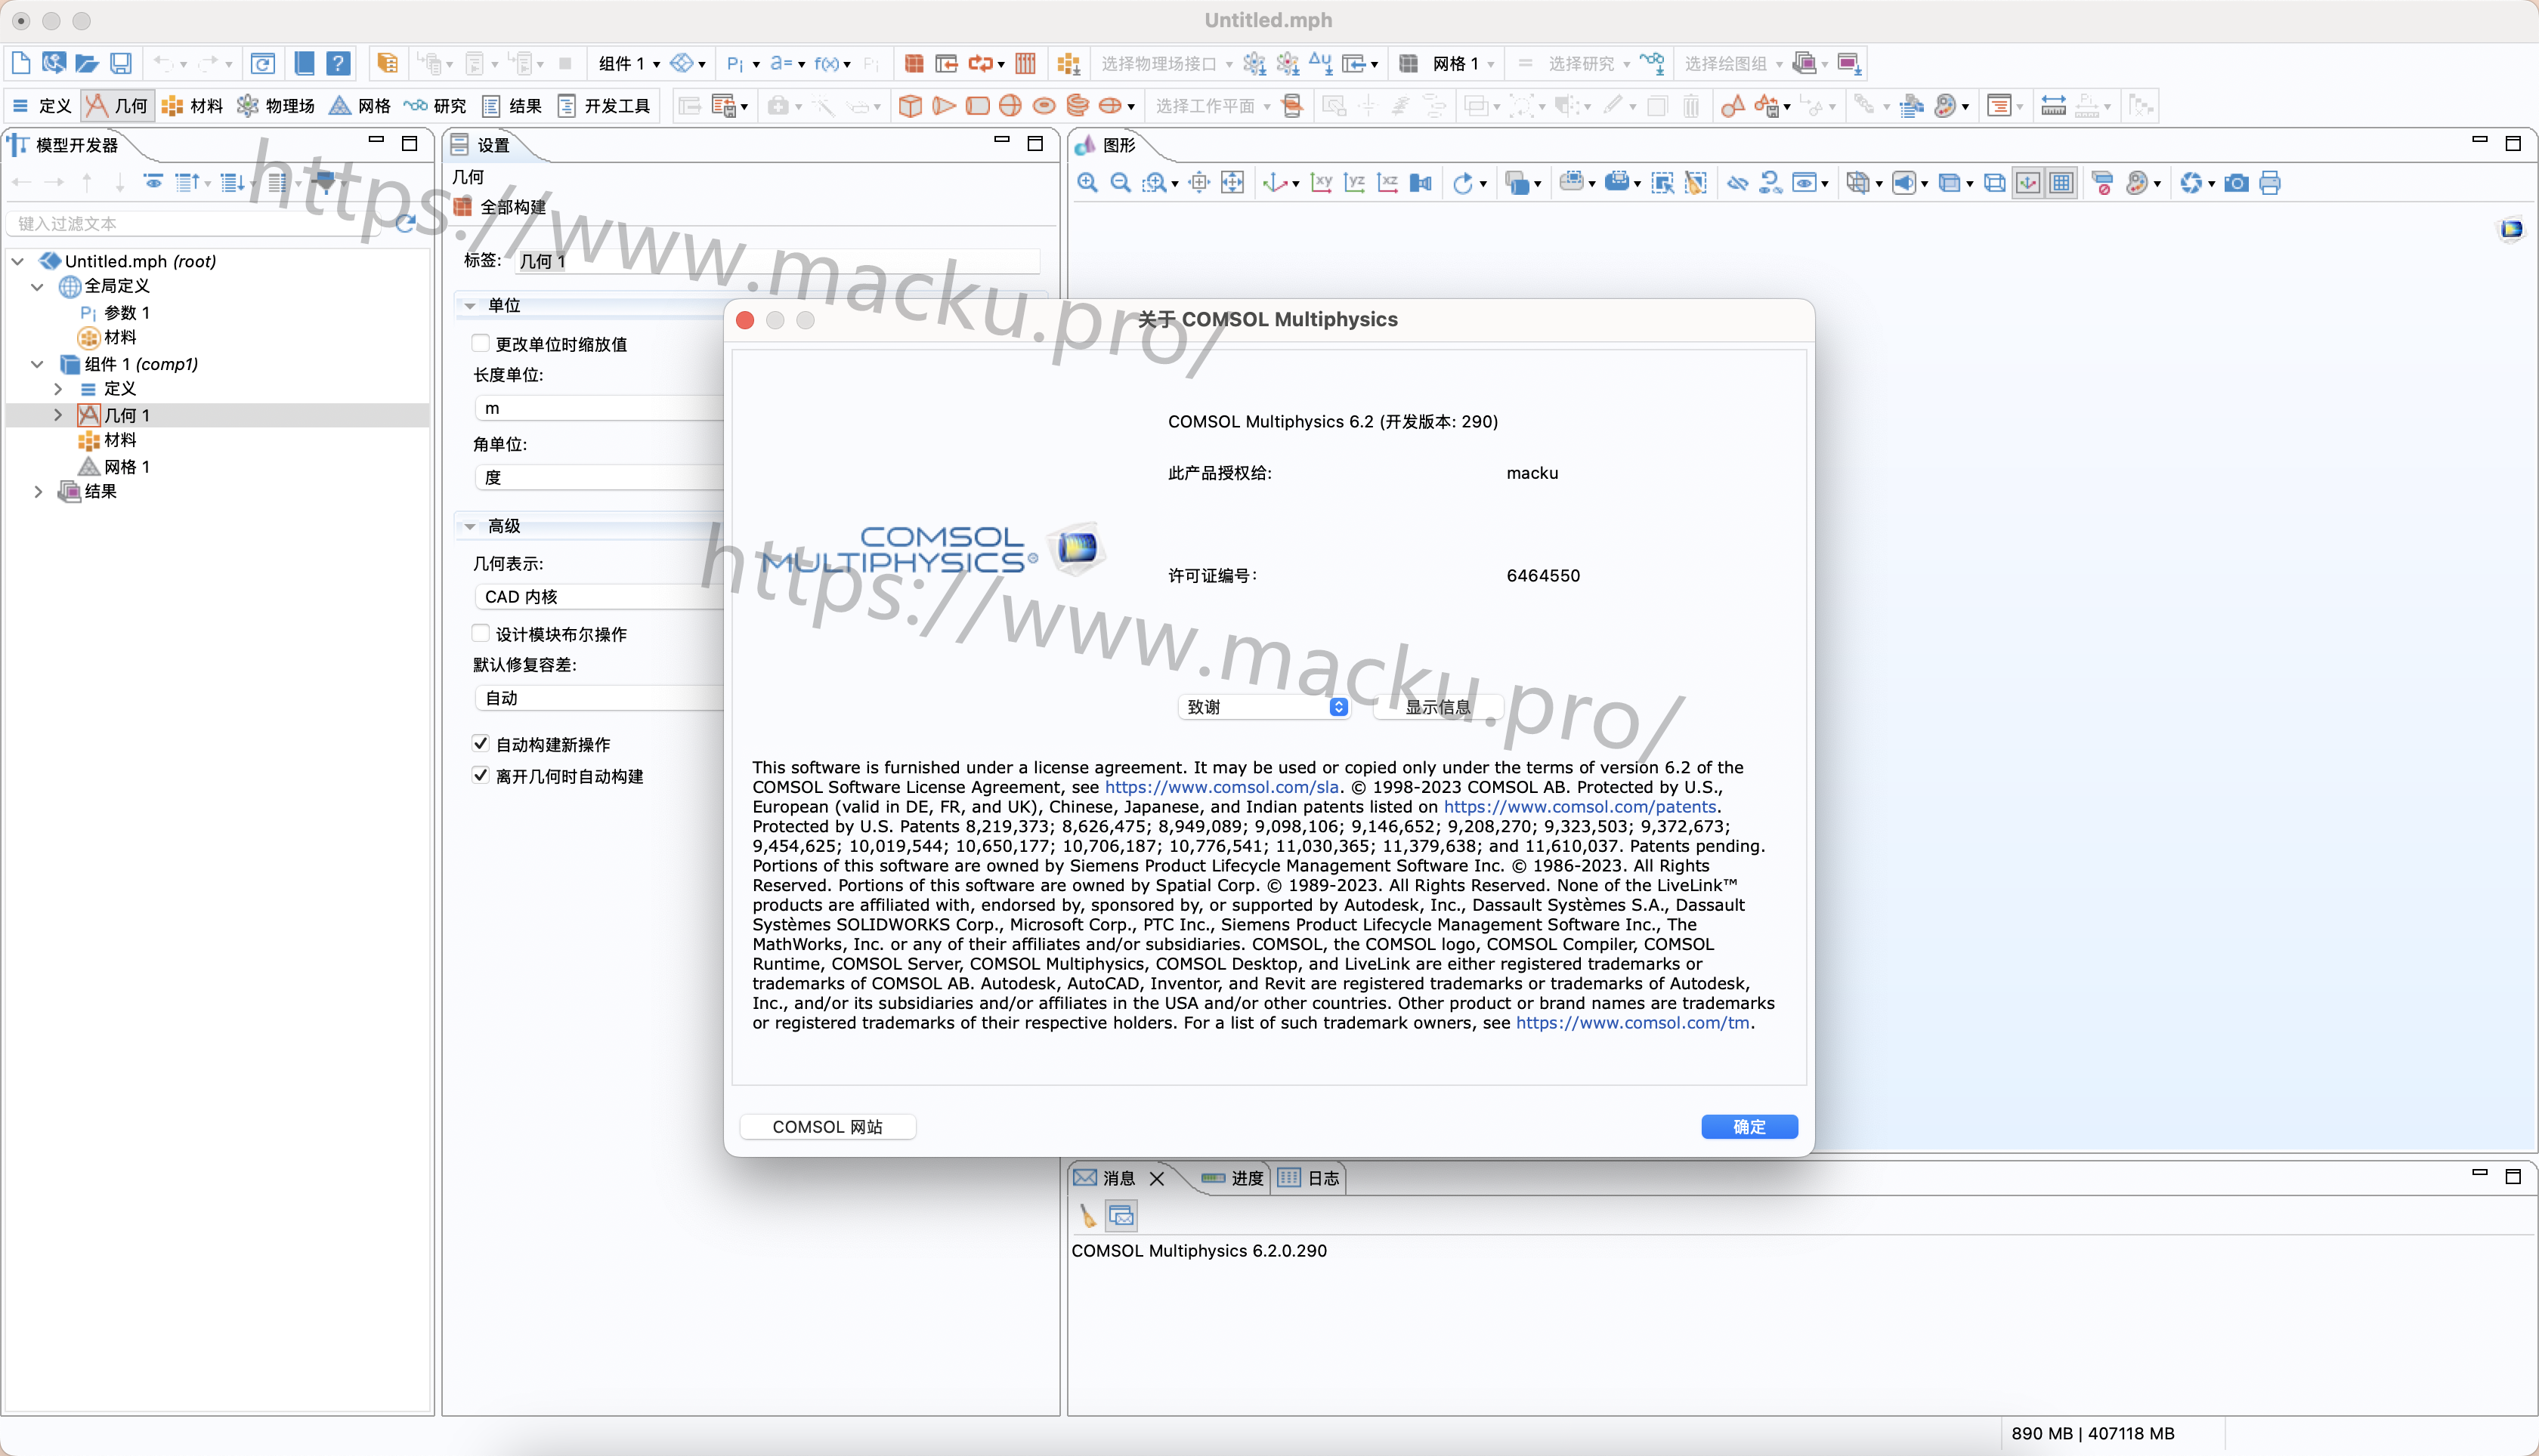The width and height of the screenshot is (2539, 1456).
Task: Close the 消息 tab with its X
Action: coord(1158,1178)
